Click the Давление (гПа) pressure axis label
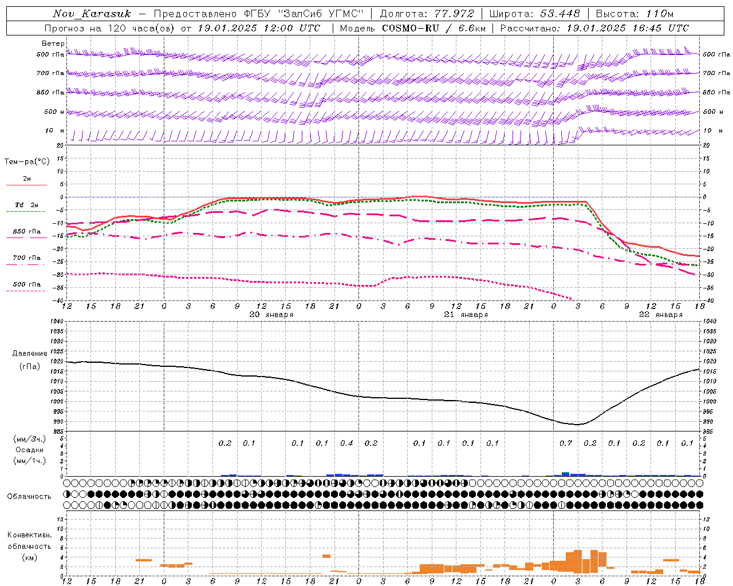733x586 pixels. click(30, 360)
